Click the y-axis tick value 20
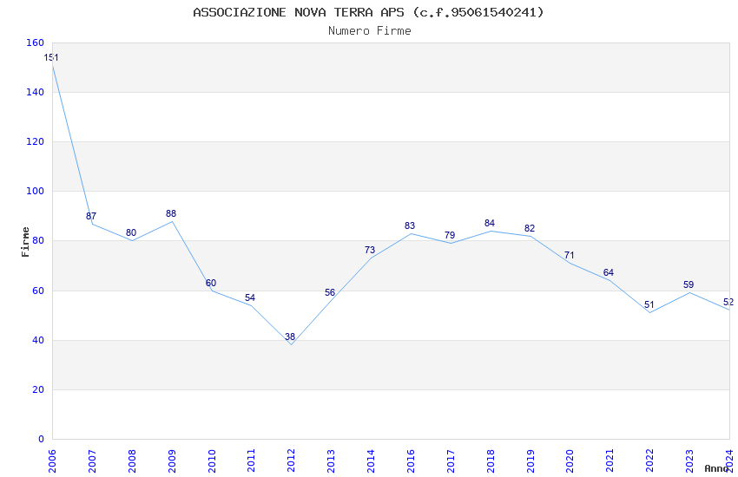This screenshot has height=477, width=738. [38, 389]
